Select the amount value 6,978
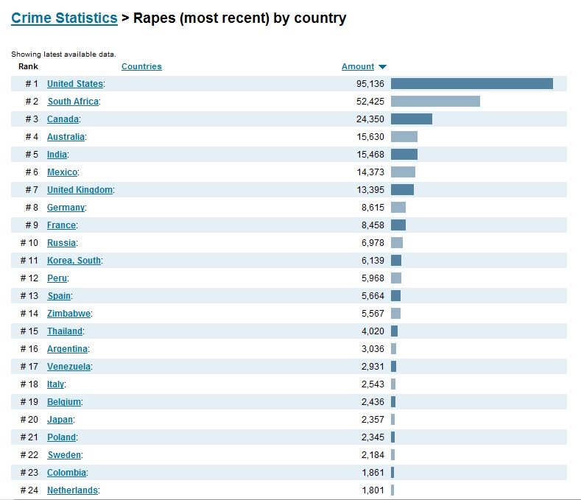This screenshot has height=500, width=581. click(373, 243)
